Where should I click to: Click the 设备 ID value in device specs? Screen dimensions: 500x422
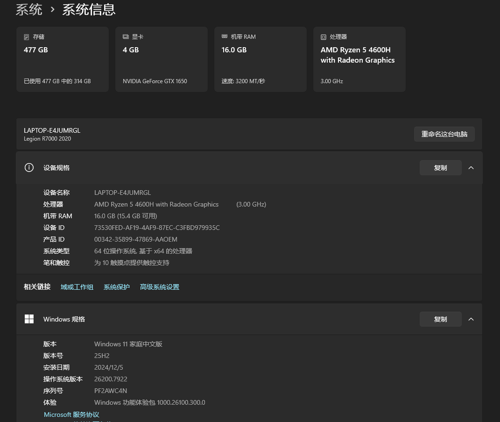157,228
